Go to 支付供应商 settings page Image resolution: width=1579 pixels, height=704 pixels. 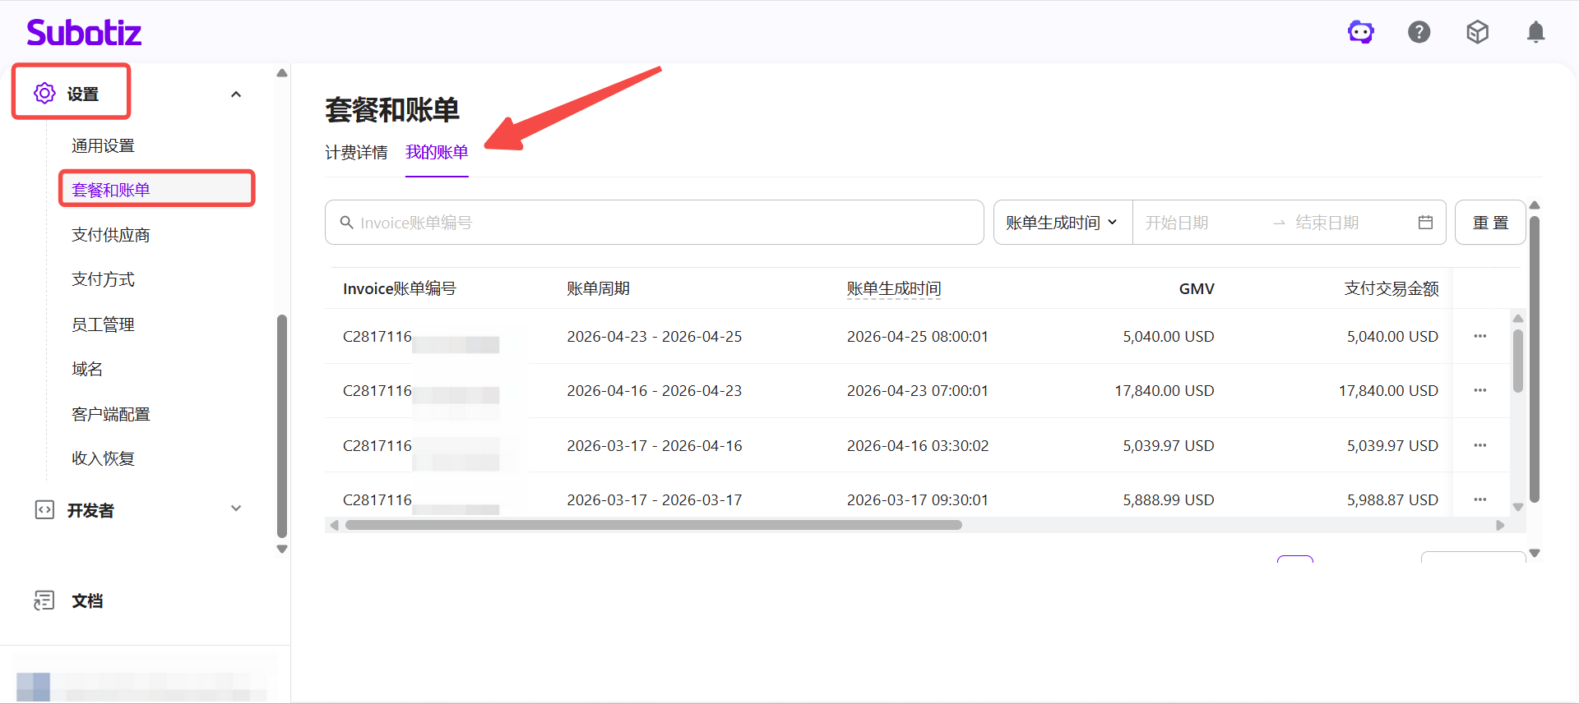111,235
